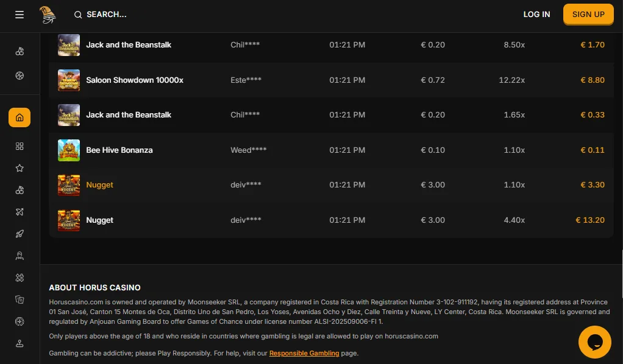
Task: Click the € 3.30 win amount
Action: [593, 184]
